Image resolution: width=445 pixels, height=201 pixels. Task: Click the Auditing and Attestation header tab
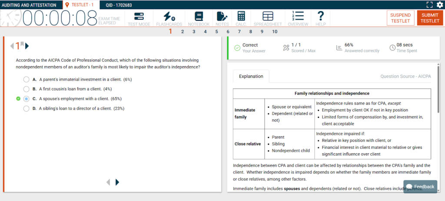tap(29, 5)
